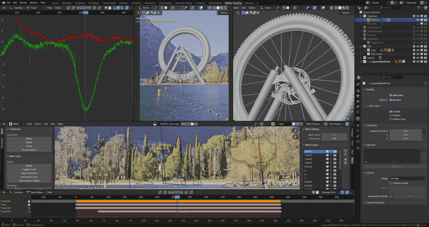The image size is (429, 227).
Task: Switch to the Compositing workspace tab
Action: pos(165,3)
